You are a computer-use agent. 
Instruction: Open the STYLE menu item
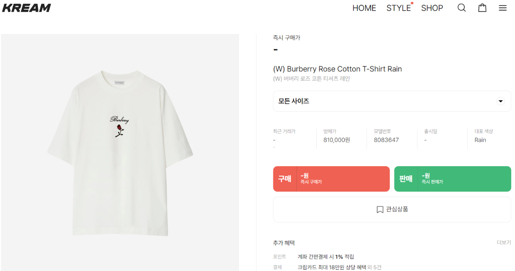coord(398,8)
